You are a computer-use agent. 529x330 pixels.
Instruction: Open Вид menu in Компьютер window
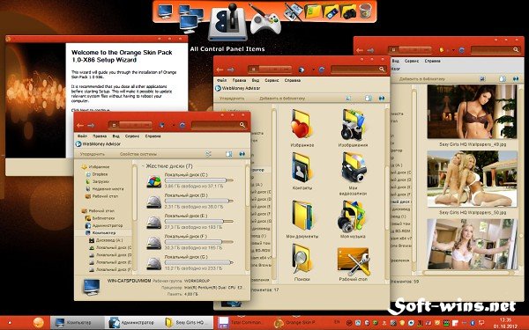[x=116, y=136]
